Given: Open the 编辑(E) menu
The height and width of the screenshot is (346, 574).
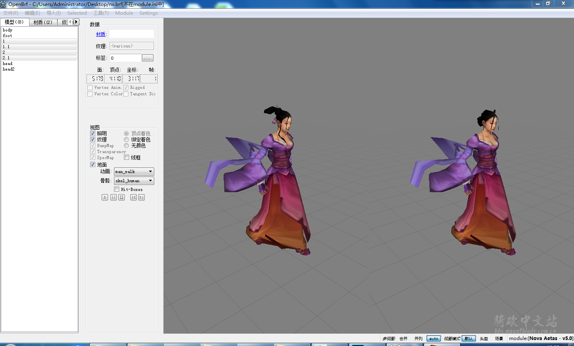Looking at the screenshot, I should (x=32, y=13).
